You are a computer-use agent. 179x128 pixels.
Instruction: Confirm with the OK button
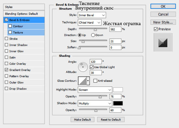click(x=163, y=6)
